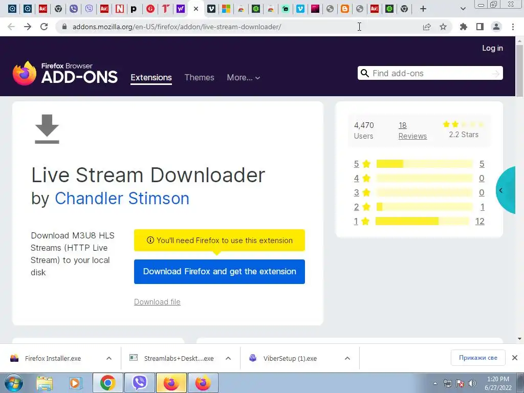The width and height of the screenshot is (524, 393).
Task: Open Chandler Stimson author link
Action: click(122, 198)
